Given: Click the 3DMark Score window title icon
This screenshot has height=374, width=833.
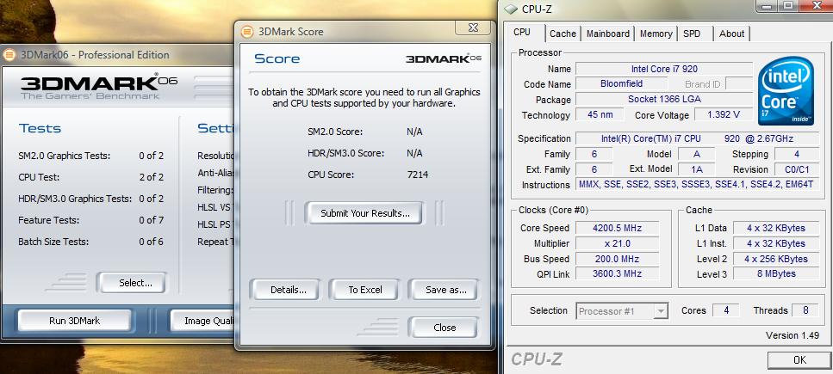Looking at the screenshot, I should pos(247,32).
